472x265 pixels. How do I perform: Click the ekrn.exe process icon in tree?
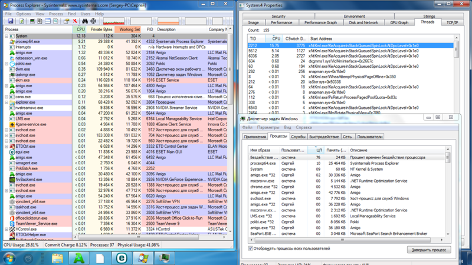pyautogui.click(x=12, y=80)
